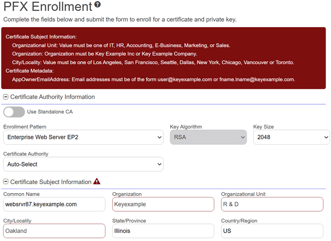Collapse Certificate Subject Information section minus icon
Viewport: 331px width, 241px height.
6,182
